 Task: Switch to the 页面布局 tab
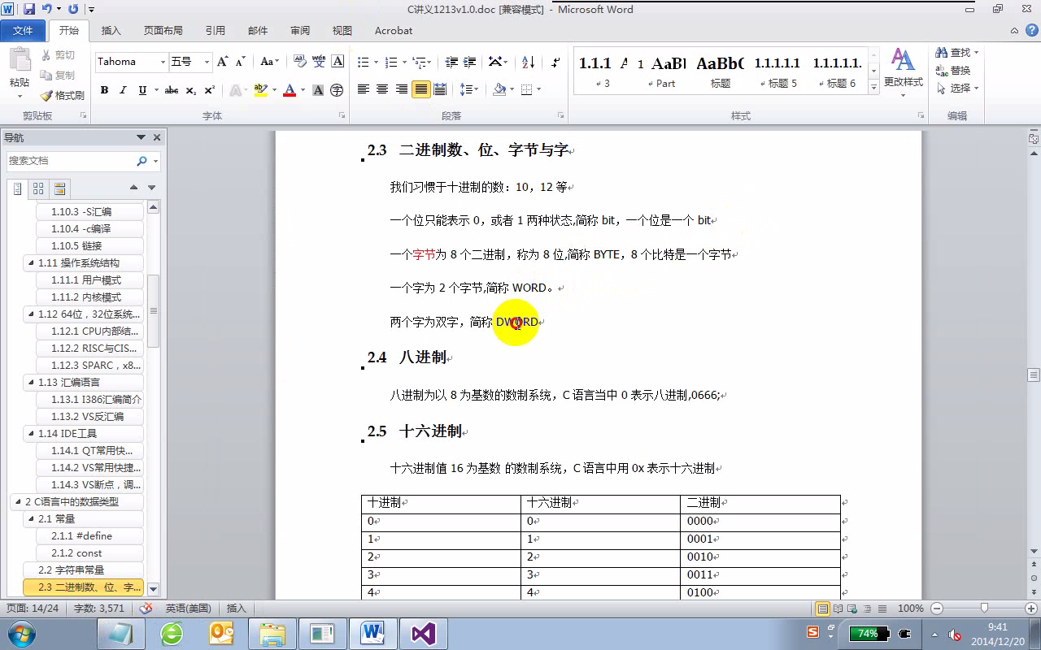(x=163, y=30)
